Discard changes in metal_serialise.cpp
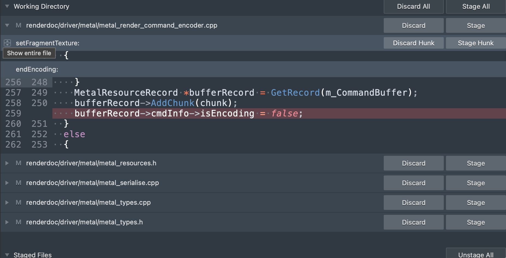Viewport: 506px width, 258px height. click(x=413, y=183)
